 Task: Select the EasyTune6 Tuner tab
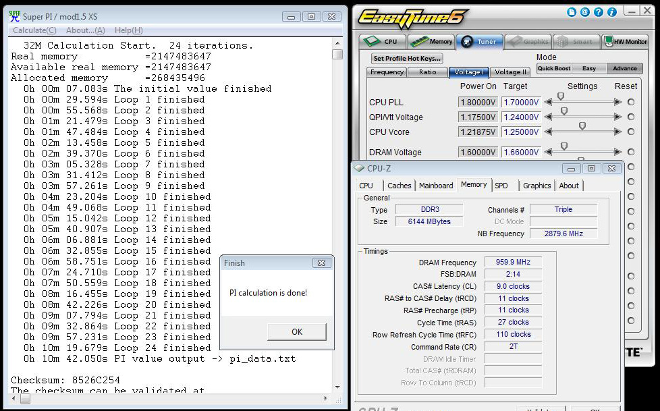479,42
